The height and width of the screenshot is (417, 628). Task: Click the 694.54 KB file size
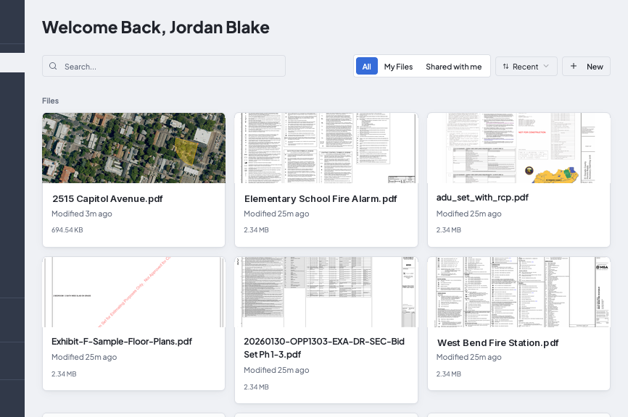(x=67, y=230)
